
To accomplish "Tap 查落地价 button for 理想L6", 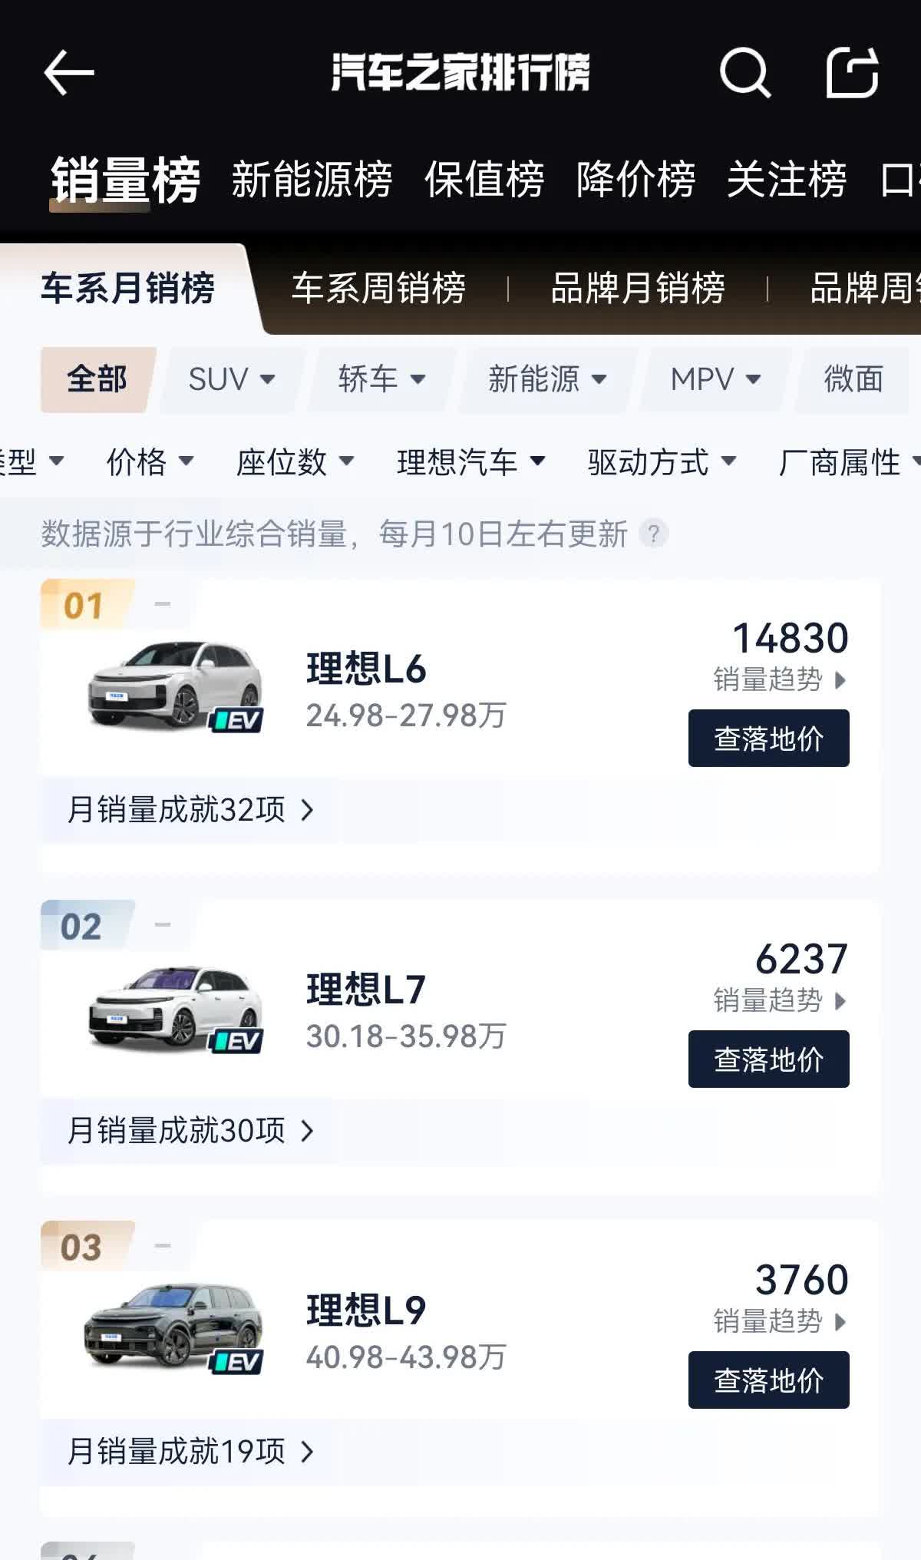I will coord(768,739).
